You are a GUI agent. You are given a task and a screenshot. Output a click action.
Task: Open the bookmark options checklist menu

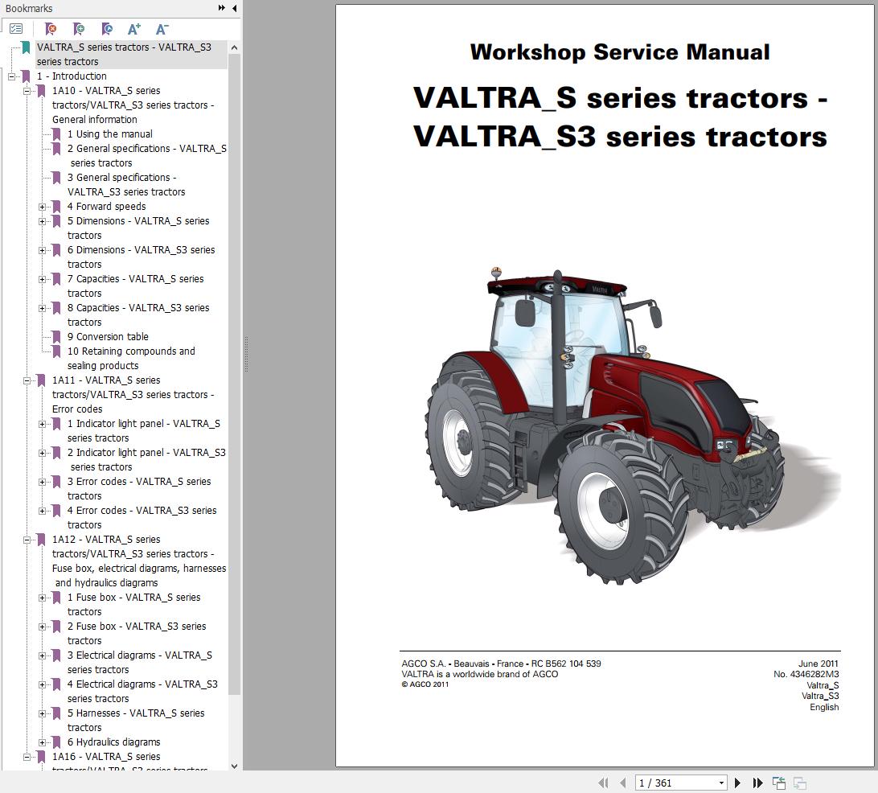[x=16, y=29]
